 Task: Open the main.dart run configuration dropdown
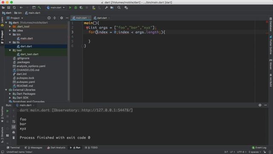(56, 8)
